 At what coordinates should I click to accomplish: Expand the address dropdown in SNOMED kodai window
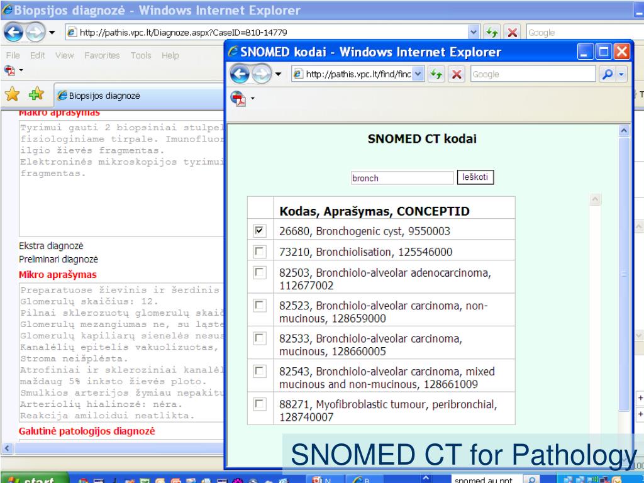[418, 74]
